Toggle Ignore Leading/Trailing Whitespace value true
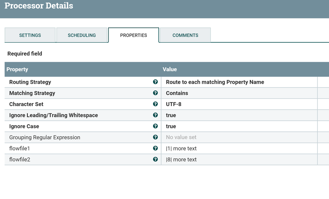The image size is (329, 199). click(x=171, y=115)
